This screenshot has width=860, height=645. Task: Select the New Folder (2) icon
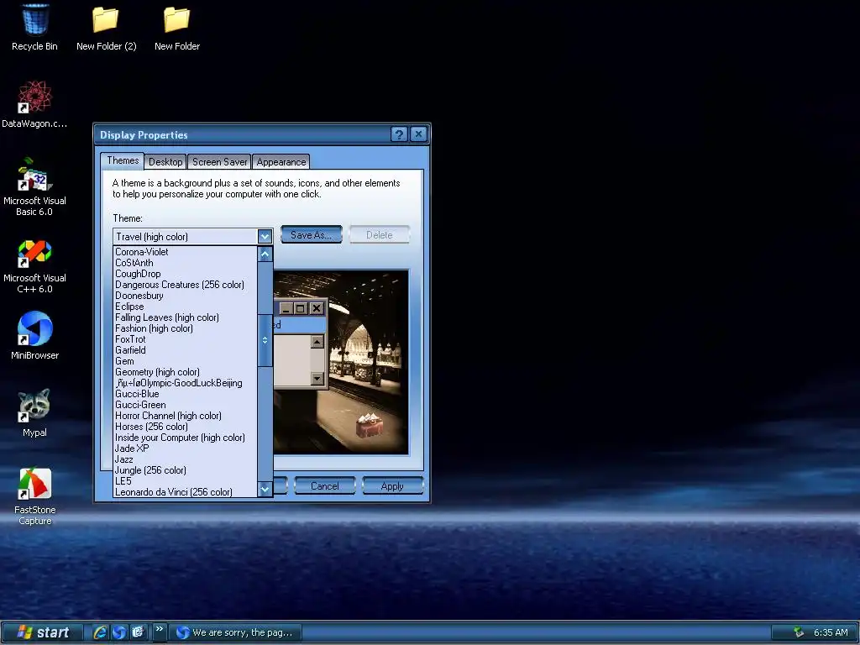click(x=106, y=28)
